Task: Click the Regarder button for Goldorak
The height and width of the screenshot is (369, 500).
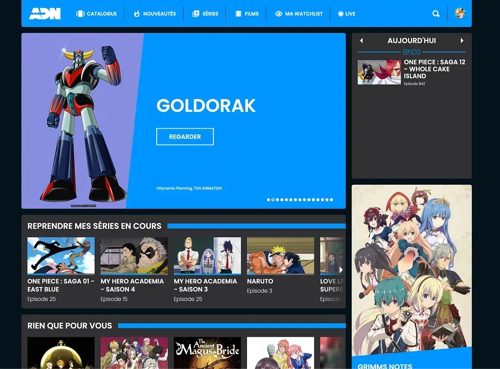Action: click(185, 137)
